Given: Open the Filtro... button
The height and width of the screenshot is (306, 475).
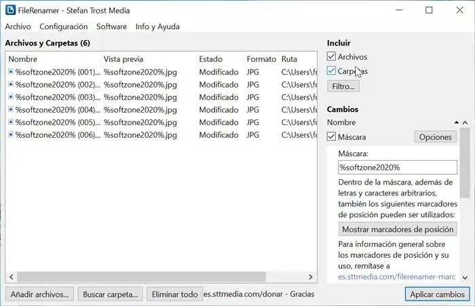Looking at the screenshot, I should [343, 86].
